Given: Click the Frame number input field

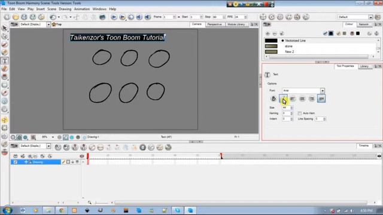Looking at the screenshot, I should (168, 17).
